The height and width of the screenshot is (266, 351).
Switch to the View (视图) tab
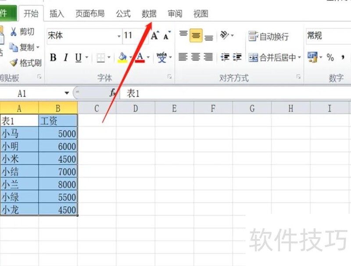point(201,14)
